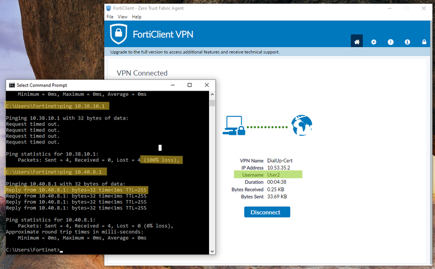Click the FortiClient shield logo

(118, 34)
